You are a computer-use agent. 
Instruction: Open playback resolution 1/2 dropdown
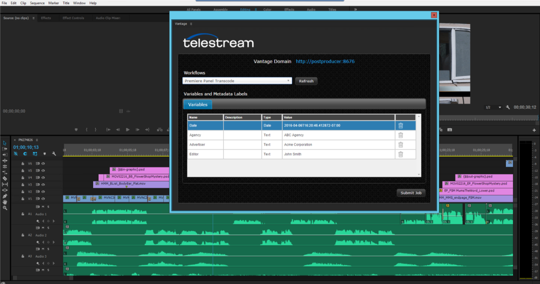[x=493, y=107]
